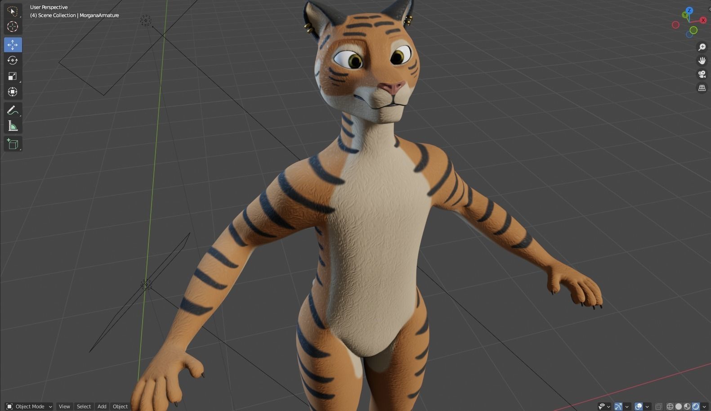This screenshot has height=411, width=711.
Task: Switch to material preview shading
Action: pos(687,407)
